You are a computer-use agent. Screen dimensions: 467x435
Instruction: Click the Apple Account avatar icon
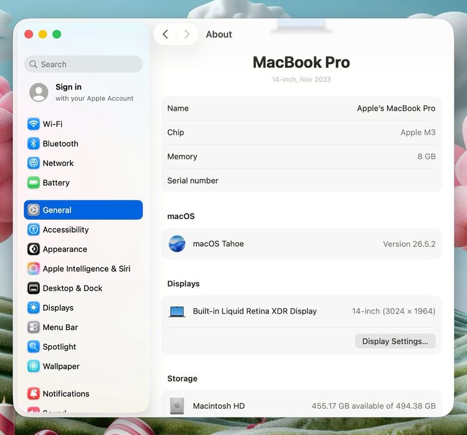(39, 92)
